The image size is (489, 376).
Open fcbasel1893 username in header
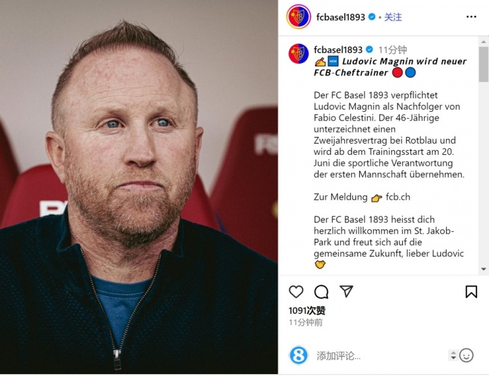340,17
